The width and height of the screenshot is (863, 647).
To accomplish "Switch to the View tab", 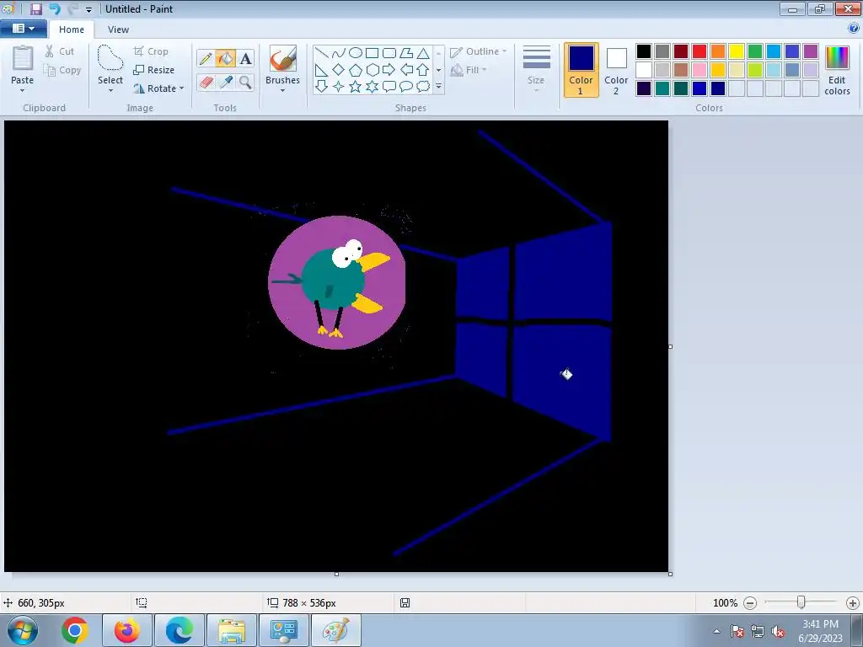I will pyautogui.click(x=118, y=29).
